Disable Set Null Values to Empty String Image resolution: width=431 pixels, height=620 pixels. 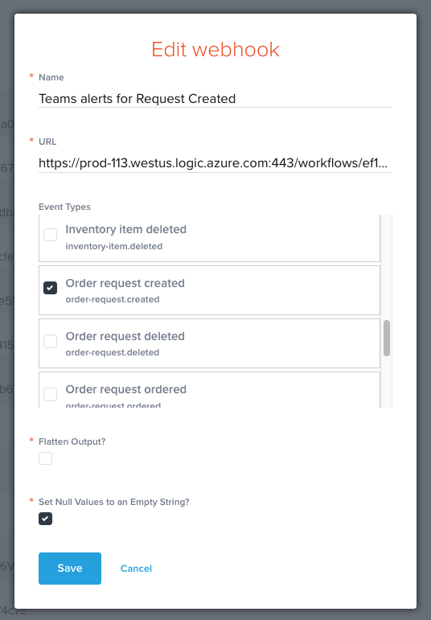point(46,519)
